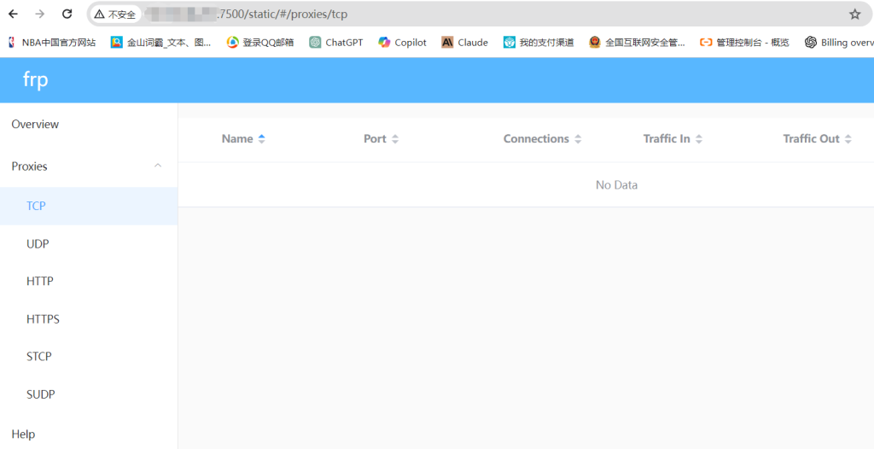Click sort arrows next to Connections

click(x=578, y=139)
